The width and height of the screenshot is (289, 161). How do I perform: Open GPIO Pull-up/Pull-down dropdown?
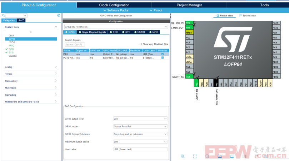(140, 134)
